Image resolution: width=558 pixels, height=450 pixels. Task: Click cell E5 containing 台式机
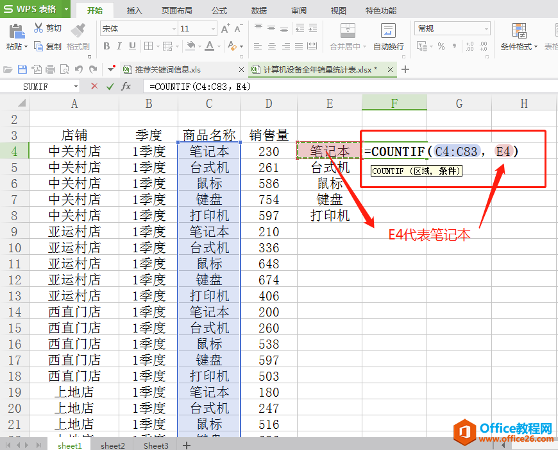pyautogui.click(x=330, y=168)
